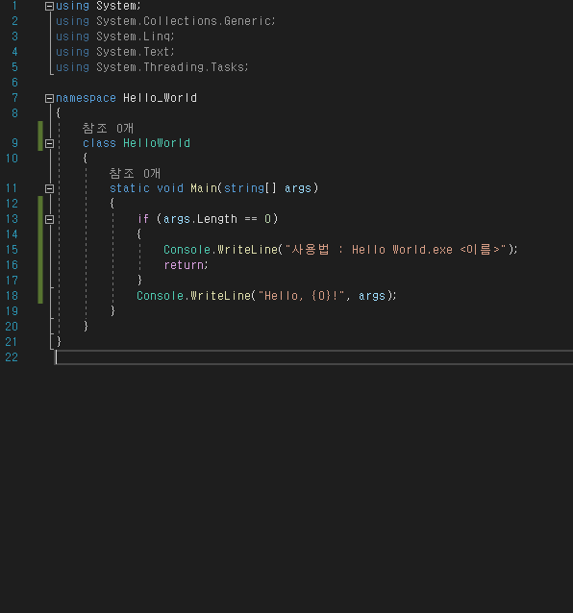Viewport: 573px width, 613px height.
Task: Open the '참조 0개' CodeLens above class HelloWorld
Action: 109,128
